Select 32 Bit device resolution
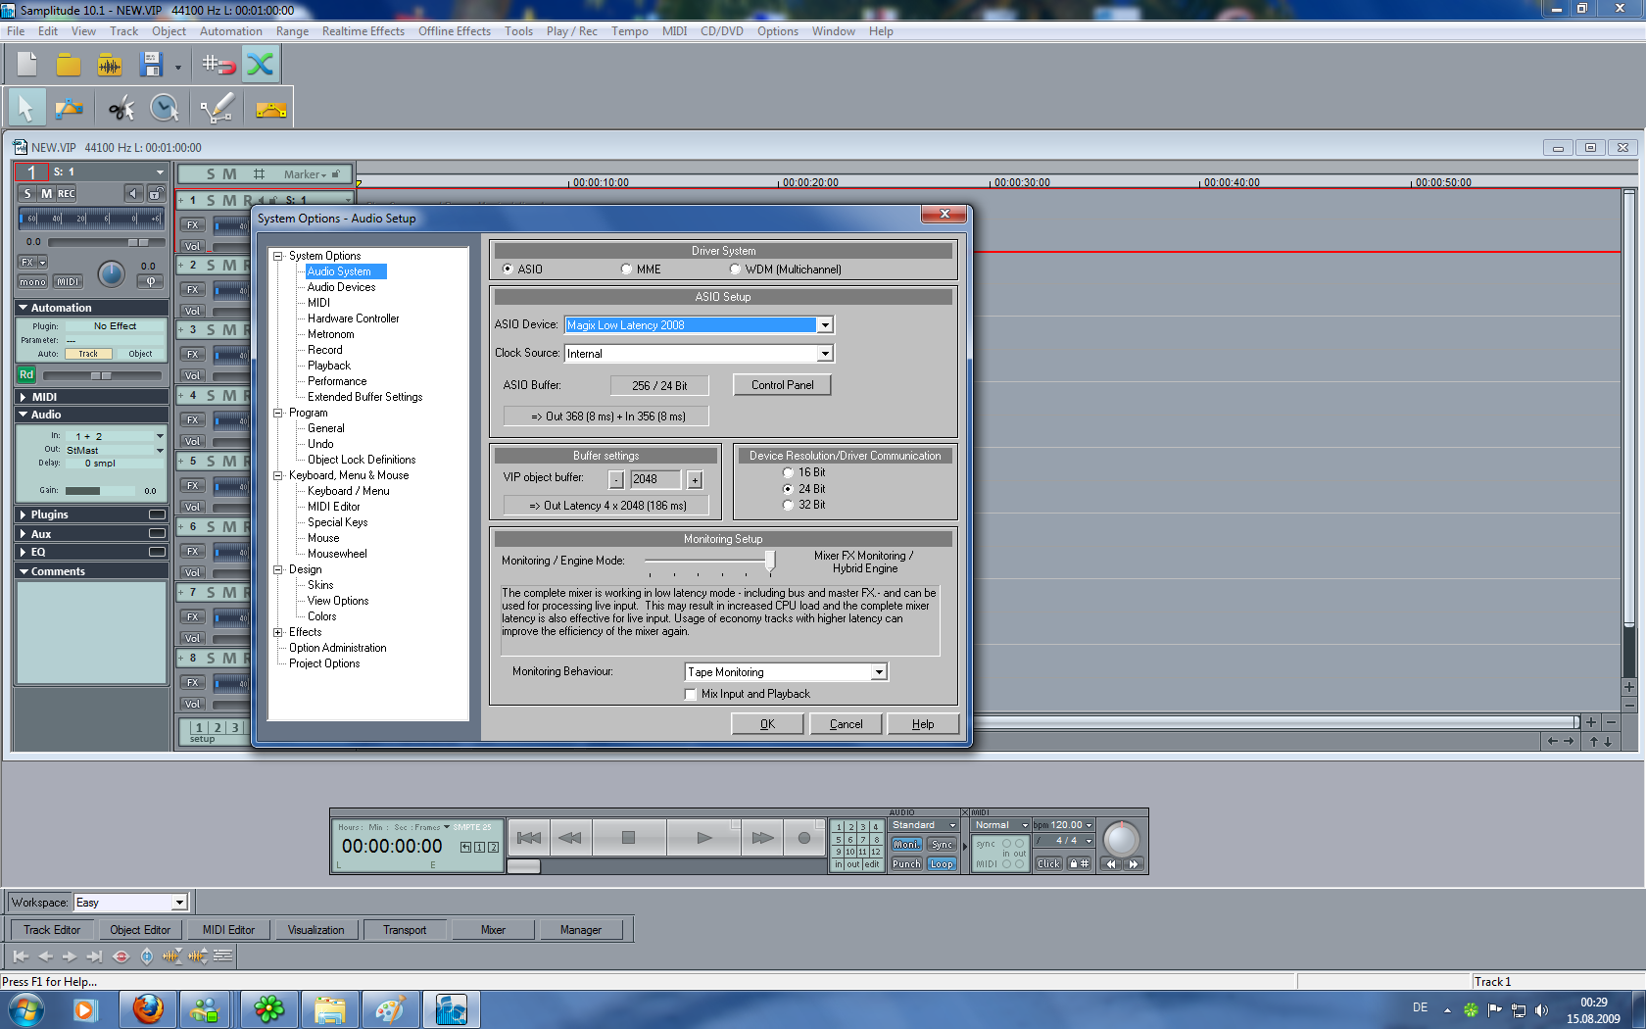 click(788, 505)
